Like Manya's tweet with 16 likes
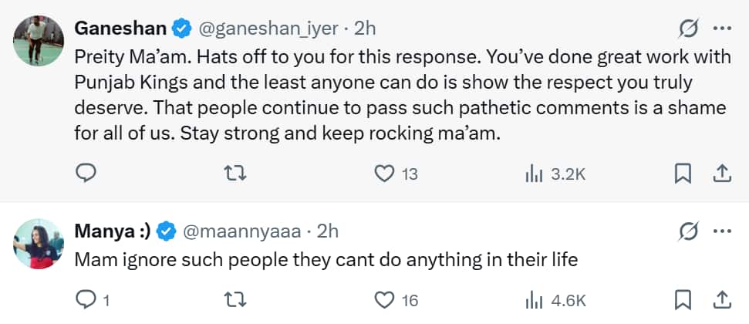This screenshot has width=749, height=324. [383, 299]
